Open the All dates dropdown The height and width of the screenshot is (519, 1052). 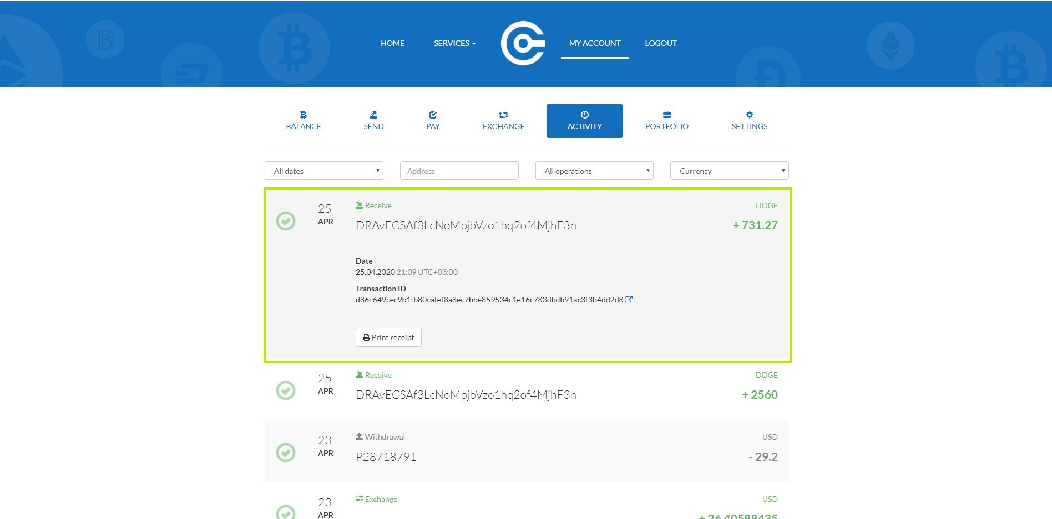pos(324,171)
